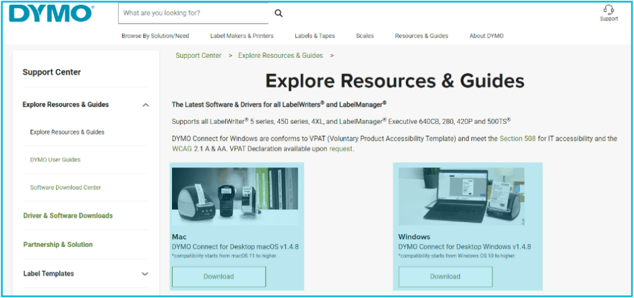This screenshot has width=634, height=298.
Task: Click "DYMO Connect for Desktop Windows v1.4.8" text
Action: click(x=465, y=247)
